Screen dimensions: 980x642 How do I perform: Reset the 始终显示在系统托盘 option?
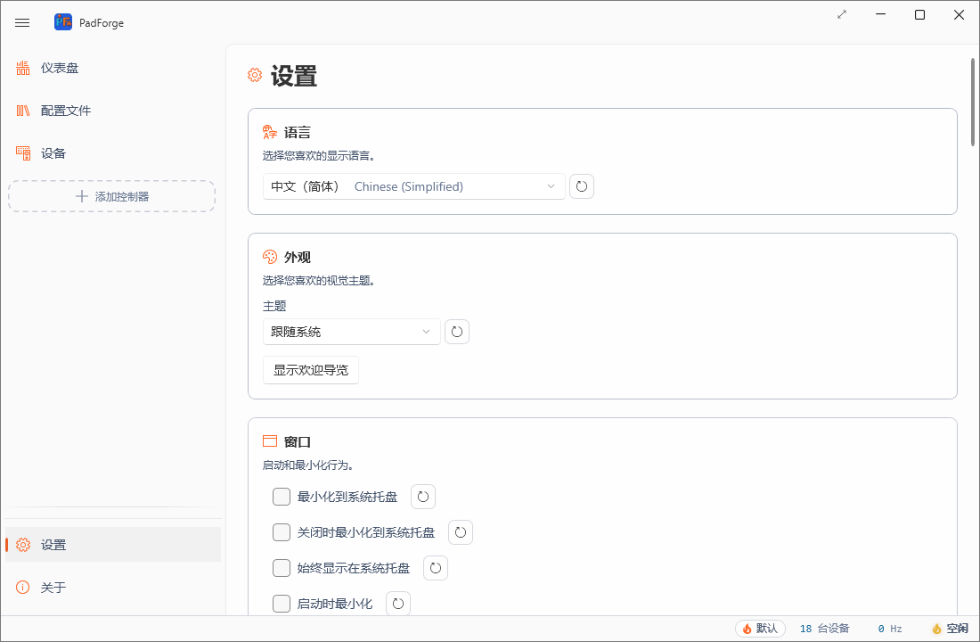pos(436,568)
